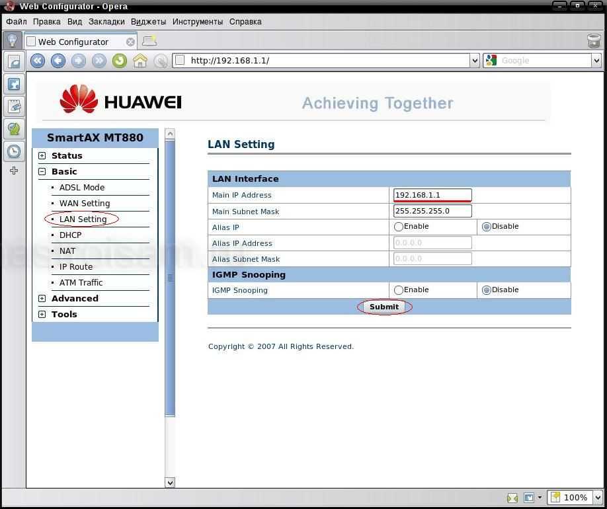This screenshot has width=607, height=509.
Task: Click the Rewind navigation button
Action: [38, 61]
